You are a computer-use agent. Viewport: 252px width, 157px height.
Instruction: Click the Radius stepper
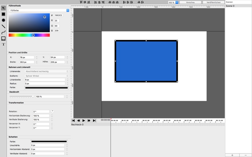pyautogui.click(x=67, y=84)
